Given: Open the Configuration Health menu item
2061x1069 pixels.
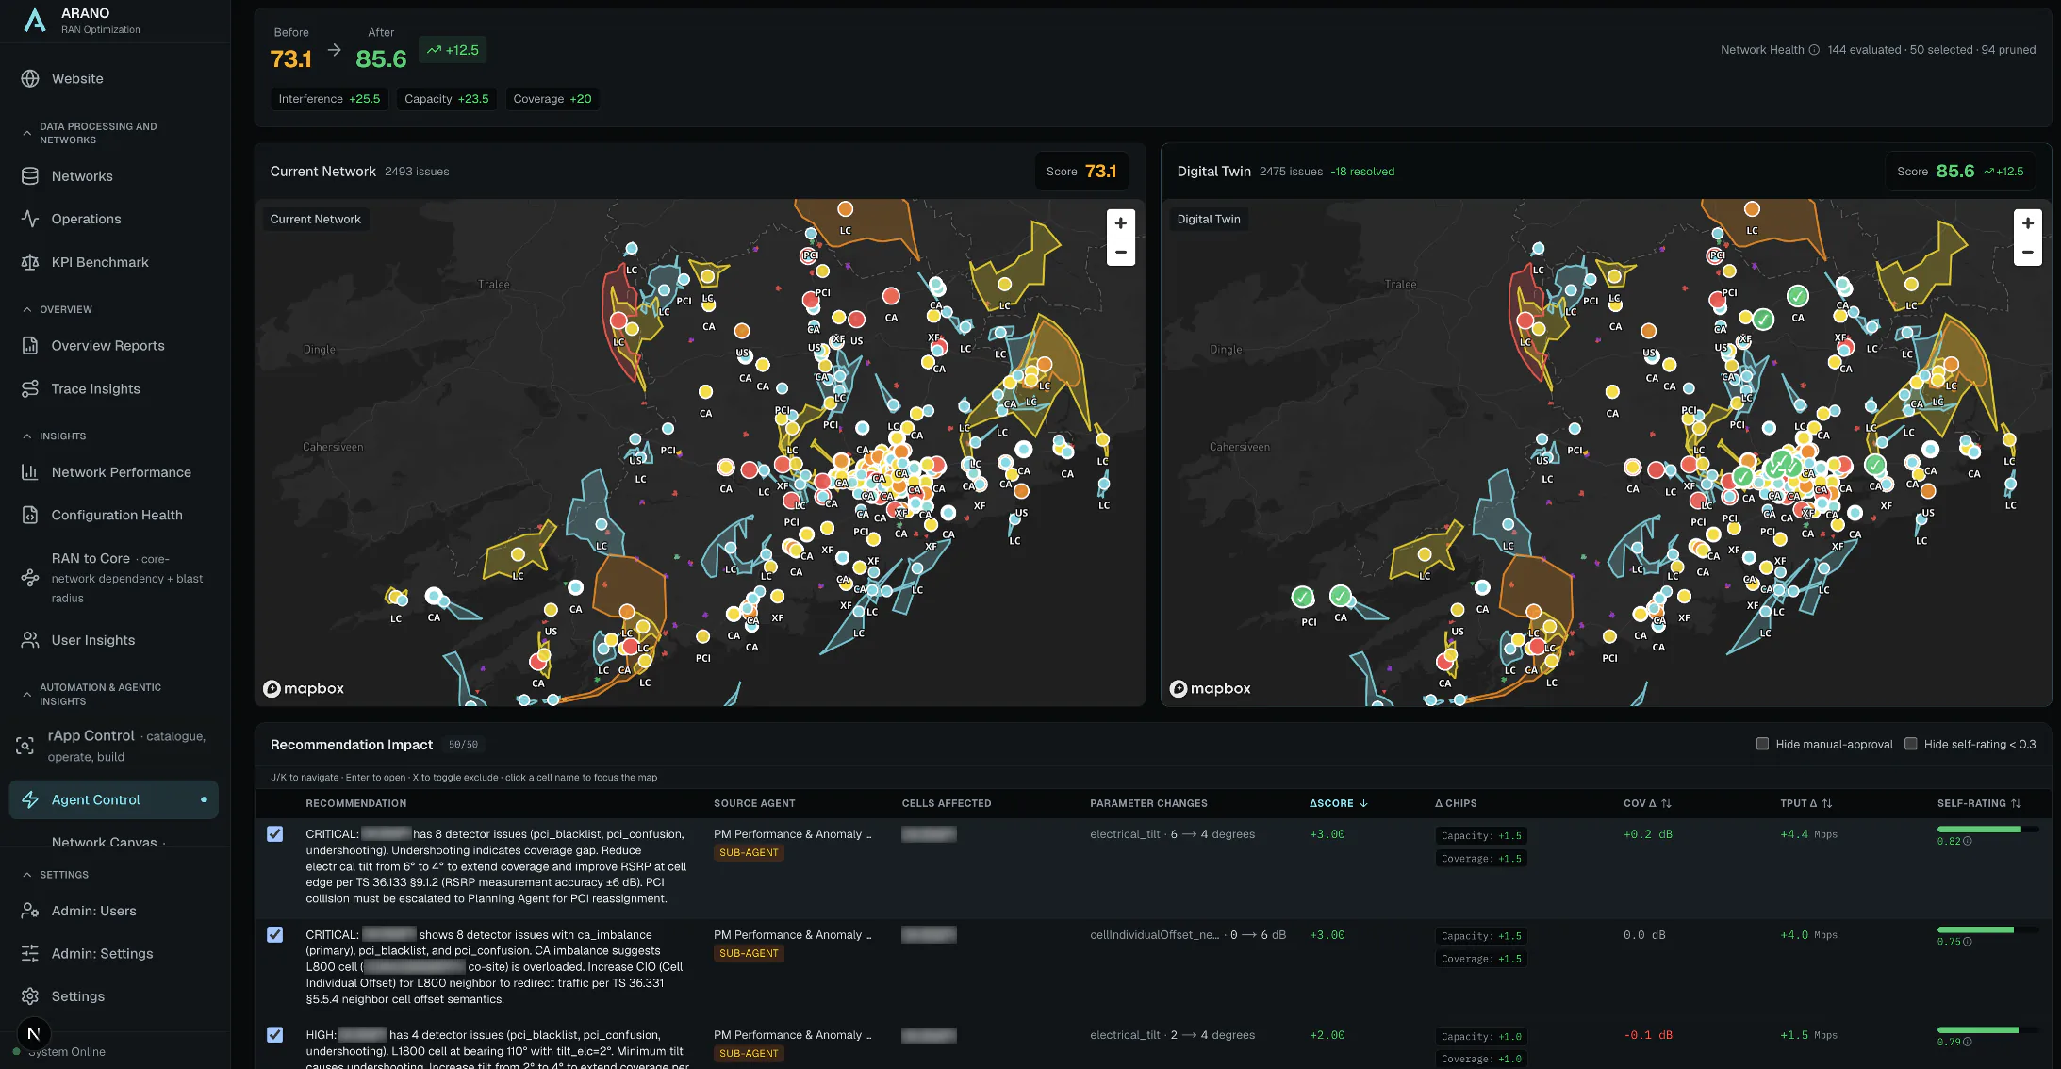Looking at the screenshot, I should (116, 515).
